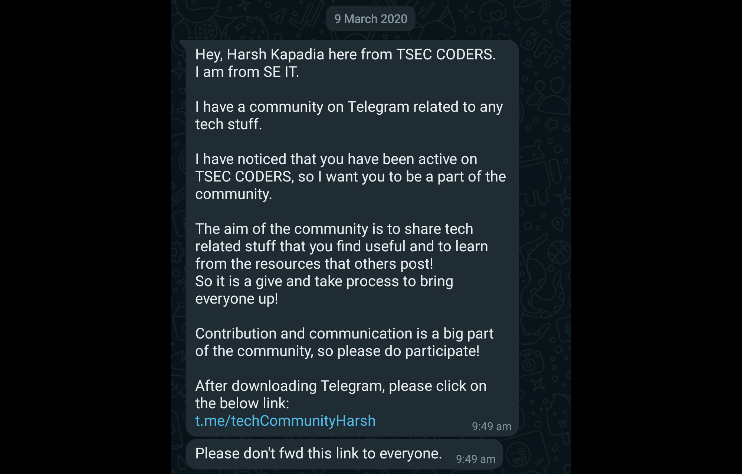
Task: Click the 'After downloading Telegram' instruction text
Action: [341, 395]
